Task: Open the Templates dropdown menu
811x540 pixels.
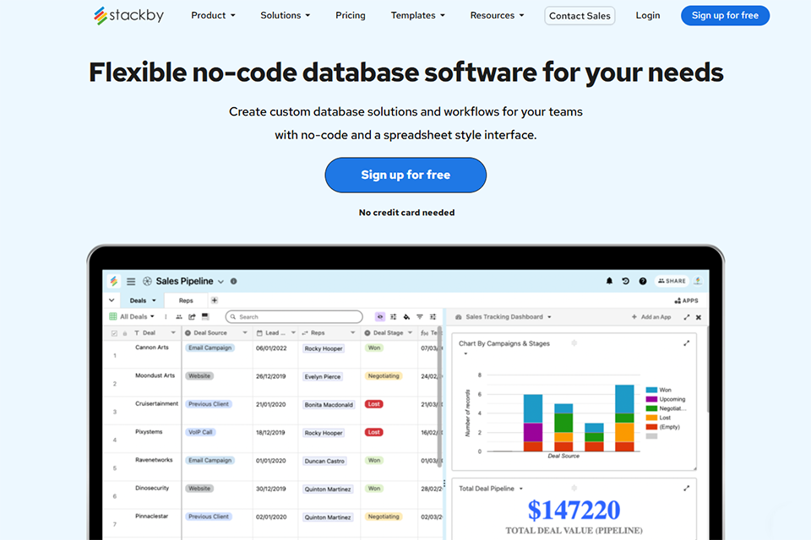Action: click(x=417, y=15)
